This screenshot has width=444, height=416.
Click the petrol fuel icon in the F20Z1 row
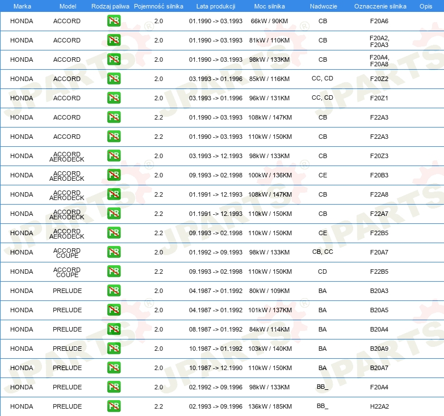click(x=114, y=98)
